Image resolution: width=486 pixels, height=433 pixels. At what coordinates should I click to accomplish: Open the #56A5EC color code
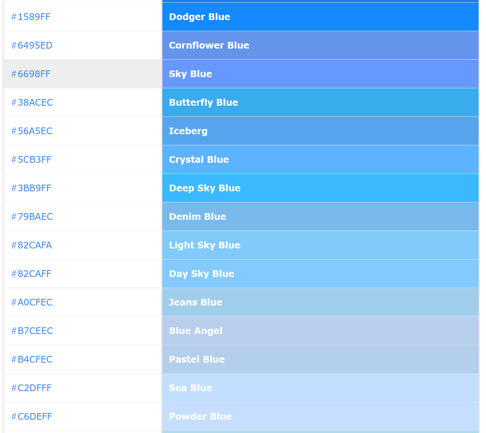pyautogui.click(x=32, y=131)
